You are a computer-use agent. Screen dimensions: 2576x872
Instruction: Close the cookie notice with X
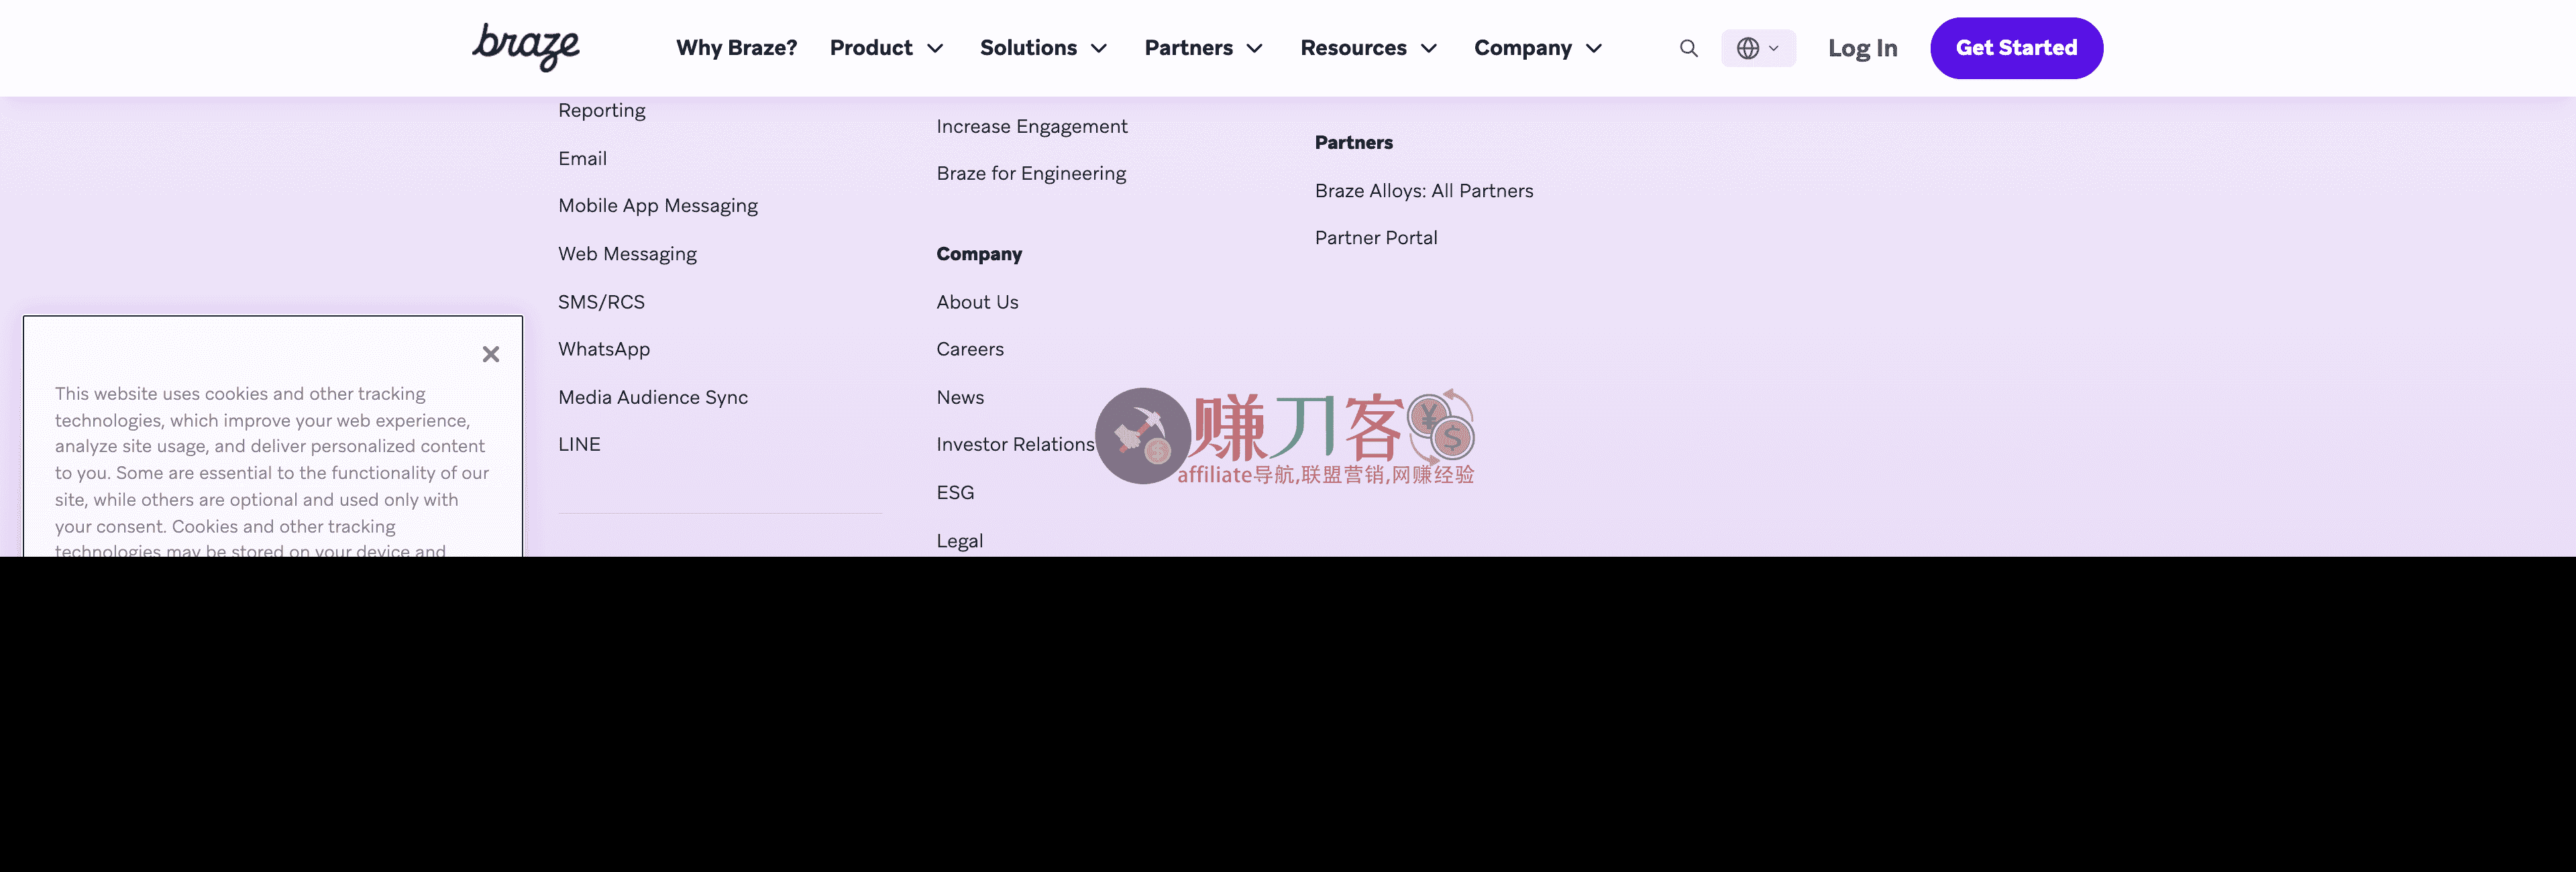[x=490, y=354]
